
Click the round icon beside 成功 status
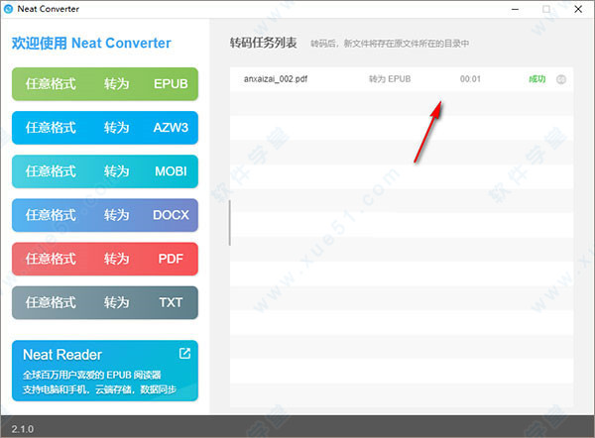pyautogui.click(x=562, y=79)
